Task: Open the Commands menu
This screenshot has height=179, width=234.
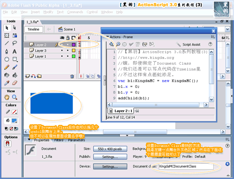Action: click(x=75, y=12)
